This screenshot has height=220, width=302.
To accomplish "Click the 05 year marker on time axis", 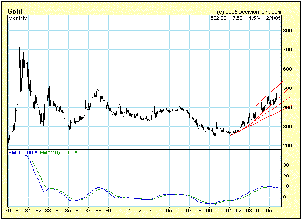I will point(268,210).
